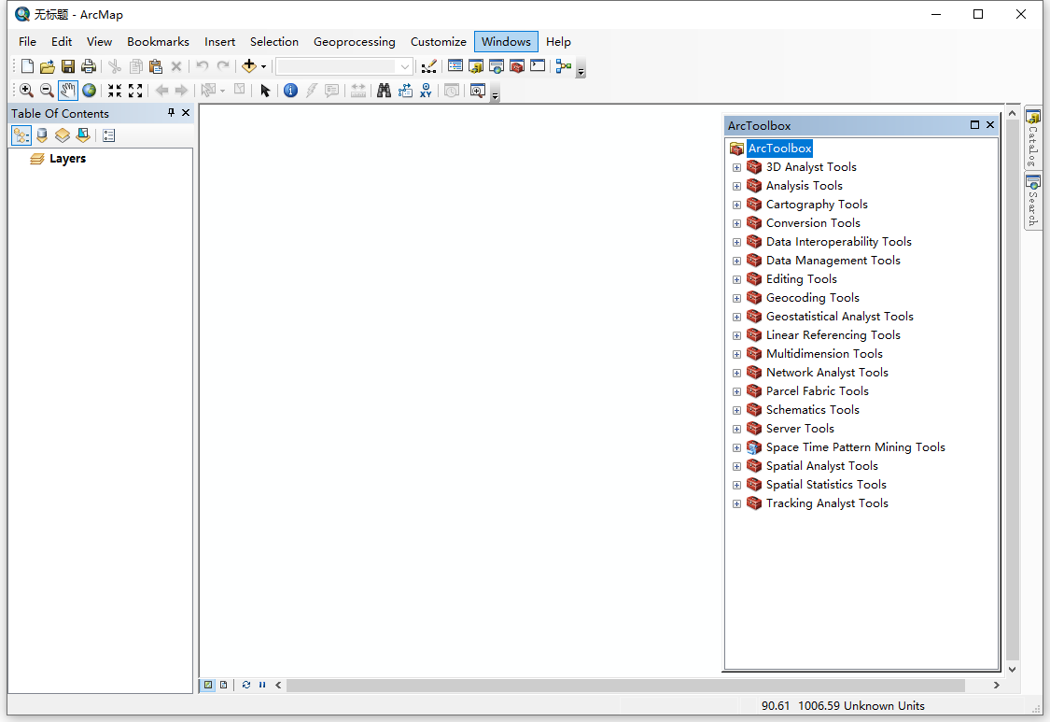Viewport: 1050px width, 722px height.
Task: Maximize the ArcToolbox window
Action: pos(975,124)
